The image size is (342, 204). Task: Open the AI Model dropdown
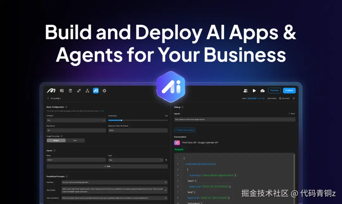click(76, 120)
